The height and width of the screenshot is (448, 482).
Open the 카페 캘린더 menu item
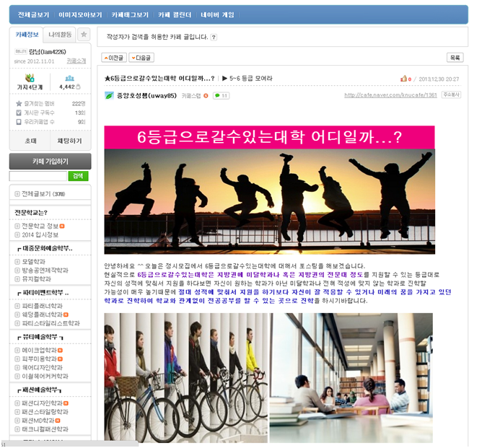pos(175,14)
